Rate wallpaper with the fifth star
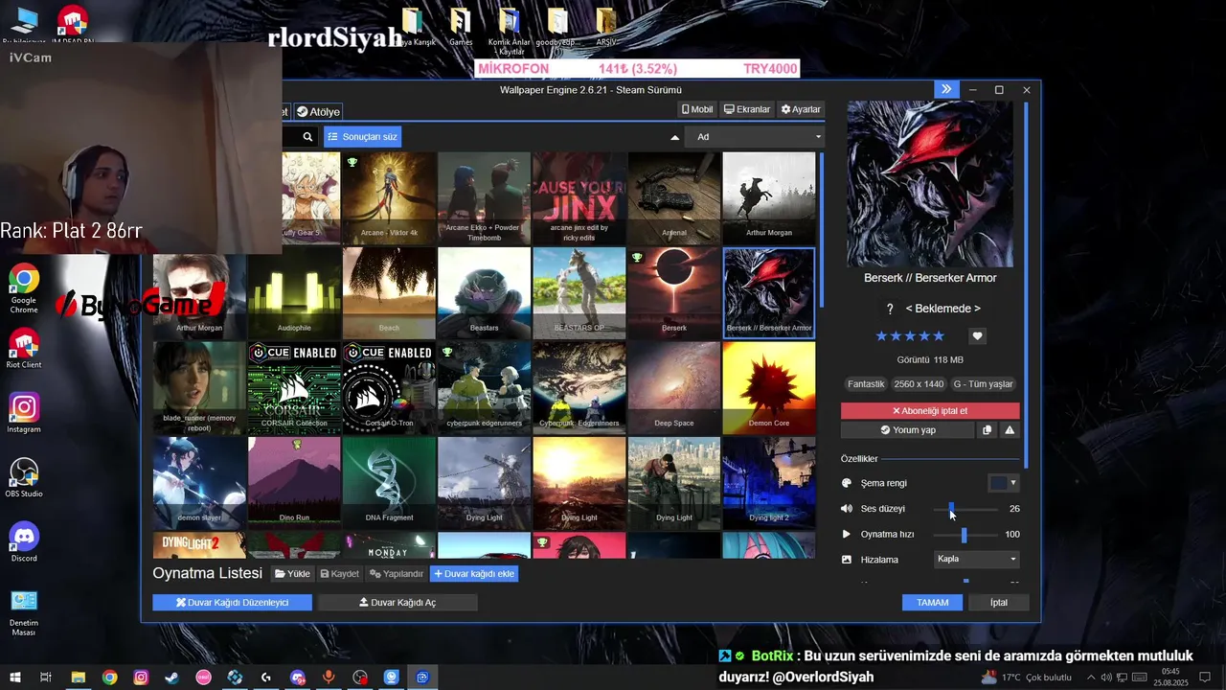This screenshot has height=690, width=1226. [x=939, y=336]
